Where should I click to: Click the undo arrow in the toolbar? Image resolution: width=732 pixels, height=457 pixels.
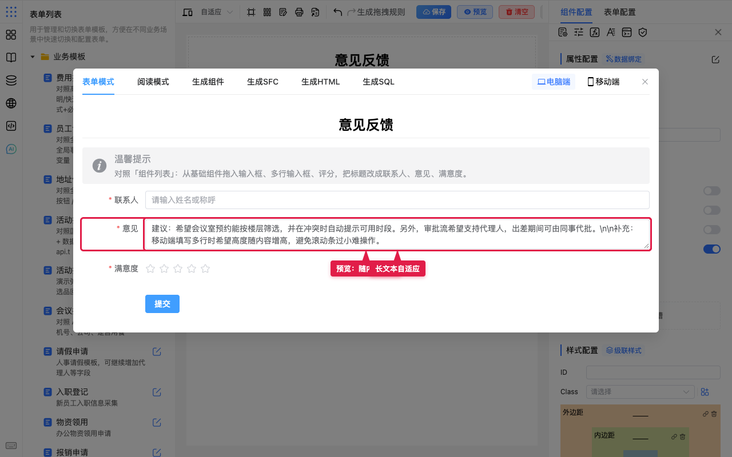tap(337, 12)
